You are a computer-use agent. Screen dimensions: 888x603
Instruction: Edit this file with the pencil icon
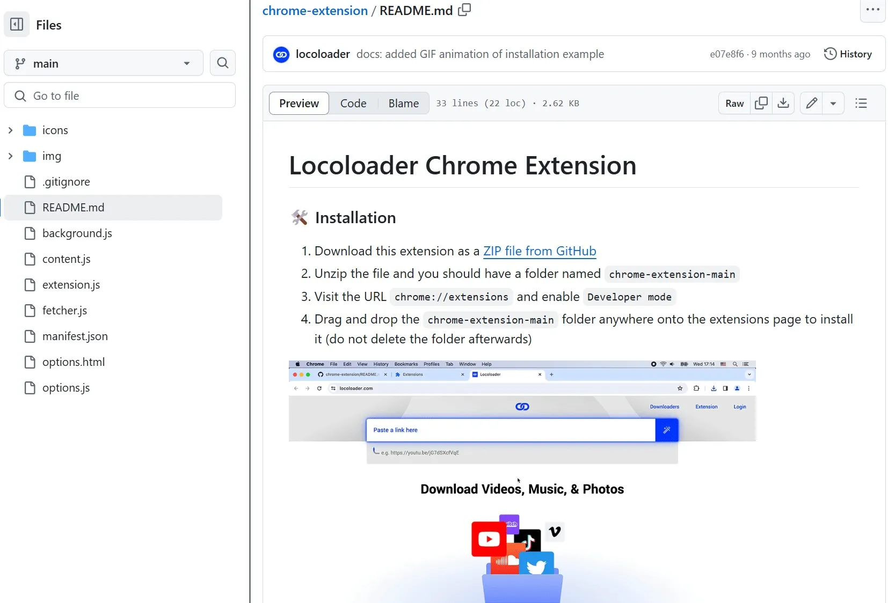point(811,103)
